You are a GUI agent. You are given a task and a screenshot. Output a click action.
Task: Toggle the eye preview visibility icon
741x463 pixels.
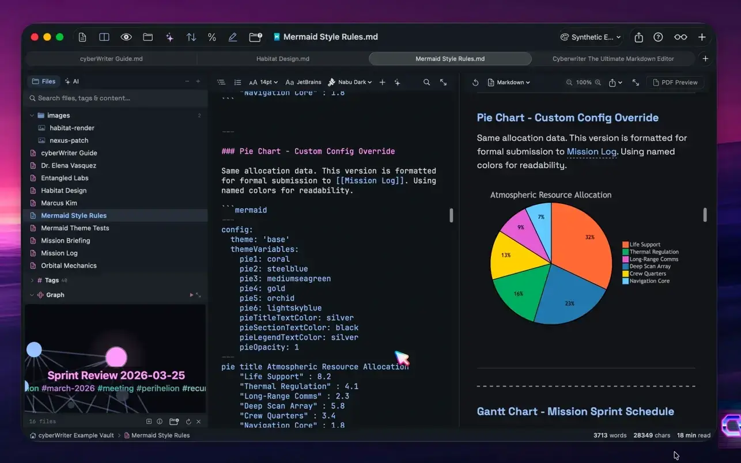tap(126, 37)
